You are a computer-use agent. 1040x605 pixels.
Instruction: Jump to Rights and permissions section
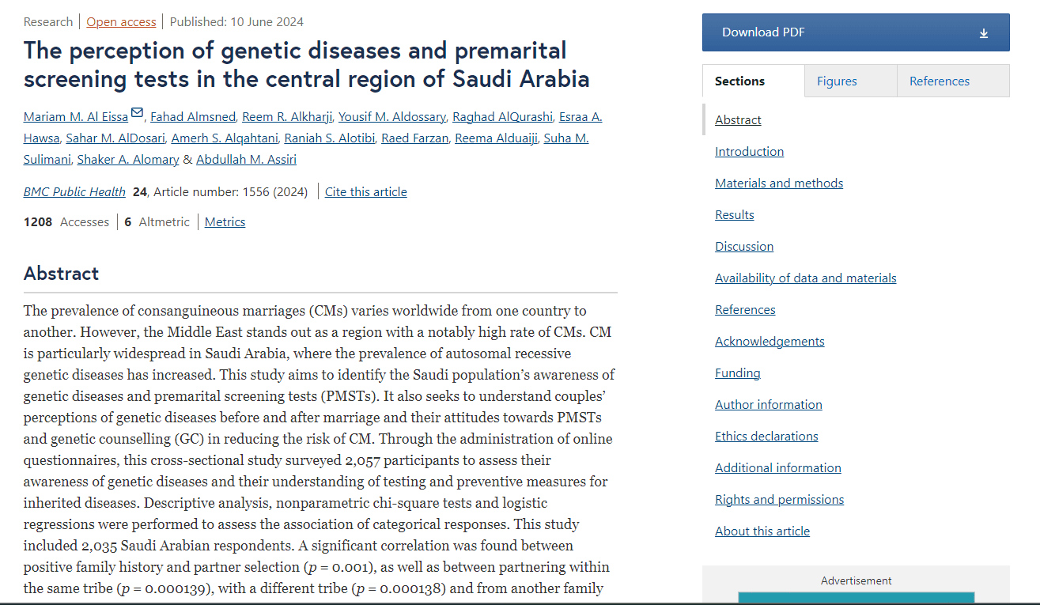click(x=779, y=500)
